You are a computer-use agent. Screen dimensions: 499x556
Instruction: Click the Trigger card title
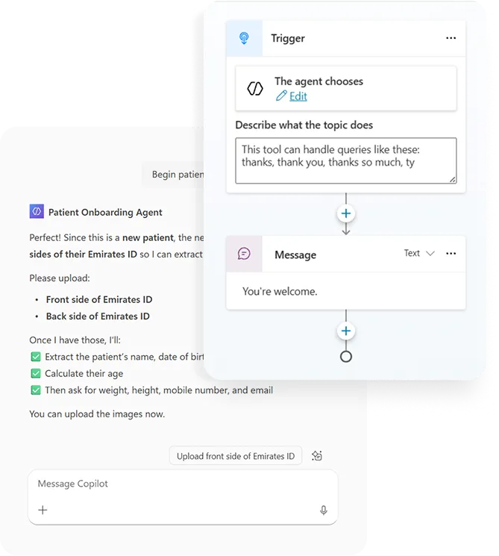288,38
